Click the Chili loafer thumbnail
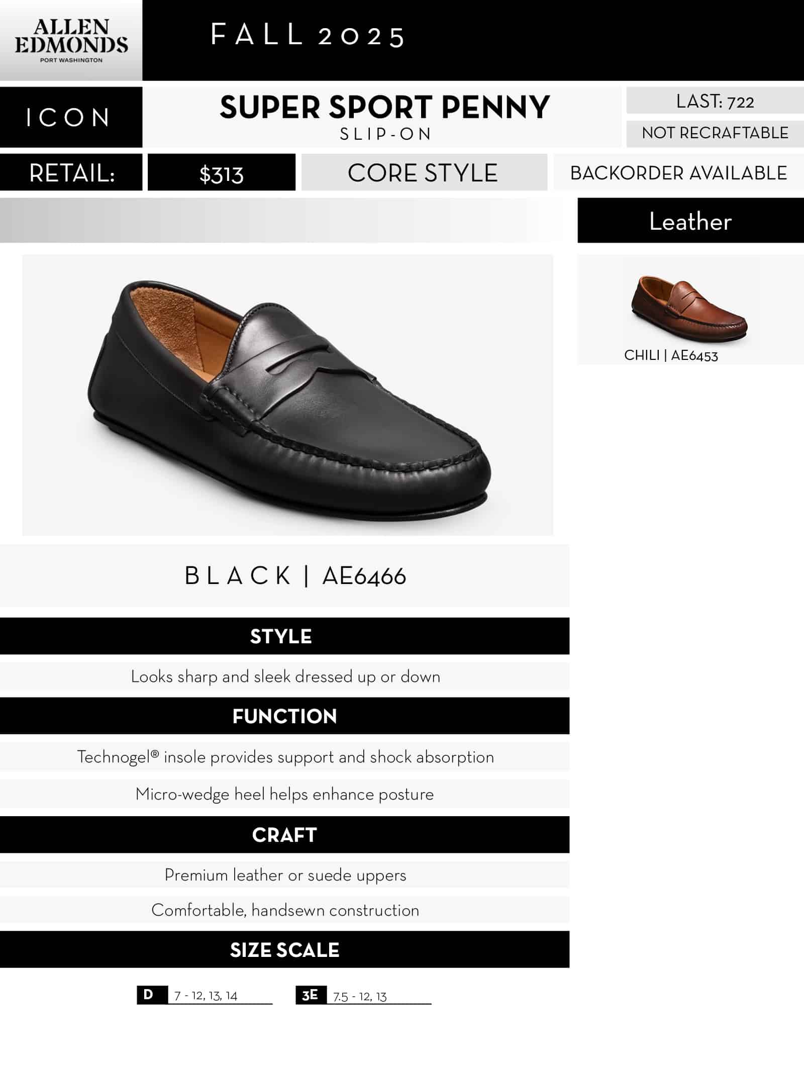Image resolution: width=804 pixels, height=1072 pixels. pyautogui.click(x=689, y=307)
